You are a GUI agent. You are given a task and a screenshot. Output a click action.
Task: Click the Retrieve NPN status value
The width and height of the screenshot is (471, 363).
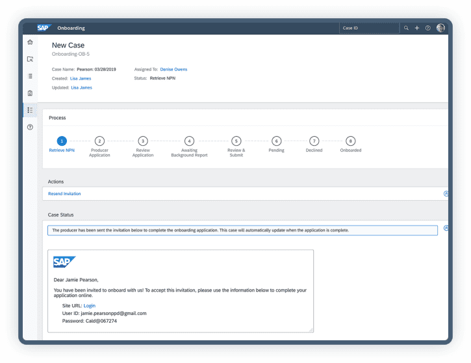pyautogui.click(x=162, y=78)
